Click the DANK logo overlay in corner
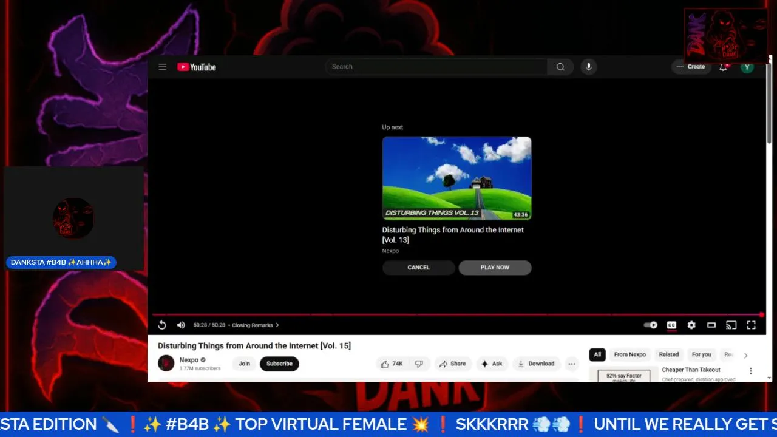The height and width of the screenshot is (437, 777). (x=725, y=36)
